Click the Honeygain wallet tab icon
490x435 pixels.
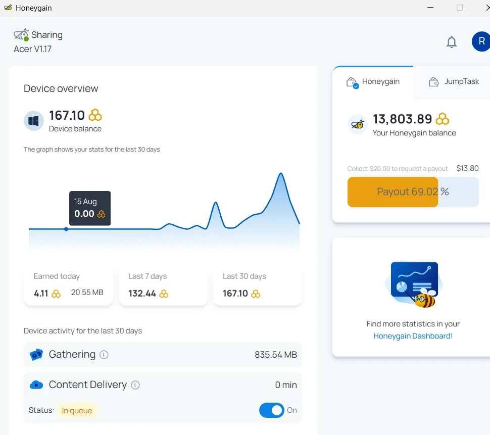tap(352, 82)
